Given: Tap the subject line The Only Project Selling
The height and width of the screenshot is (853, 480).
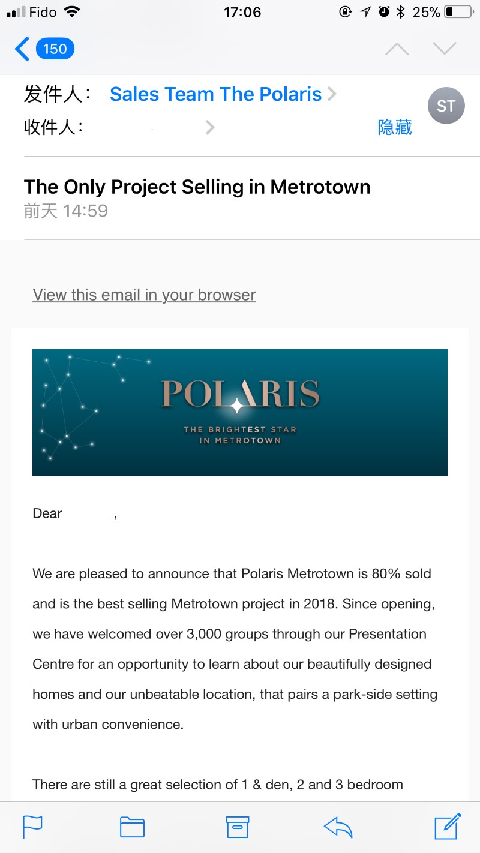Looking at the screenshot, I should (197, 187).
